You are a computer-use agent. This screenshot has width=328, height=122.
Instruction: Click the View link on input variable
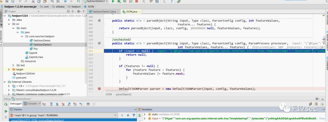tap(322, 118)
